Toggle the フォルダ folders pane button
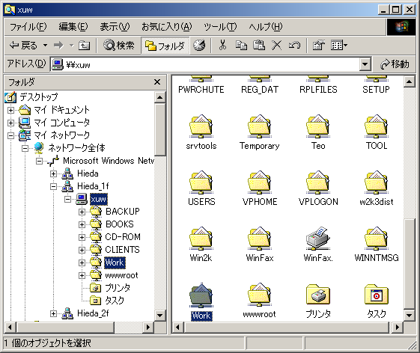The image size is (420, 353). 165,46
